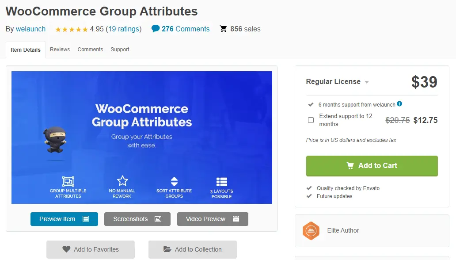Click the sales cart icon

[x=223, y=29]
